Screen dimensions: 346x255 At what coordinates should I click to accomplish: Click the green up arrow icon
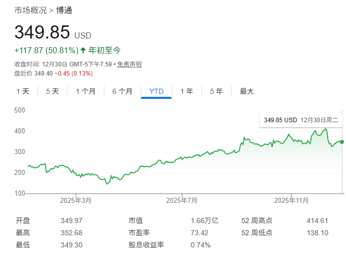[83, 50]
